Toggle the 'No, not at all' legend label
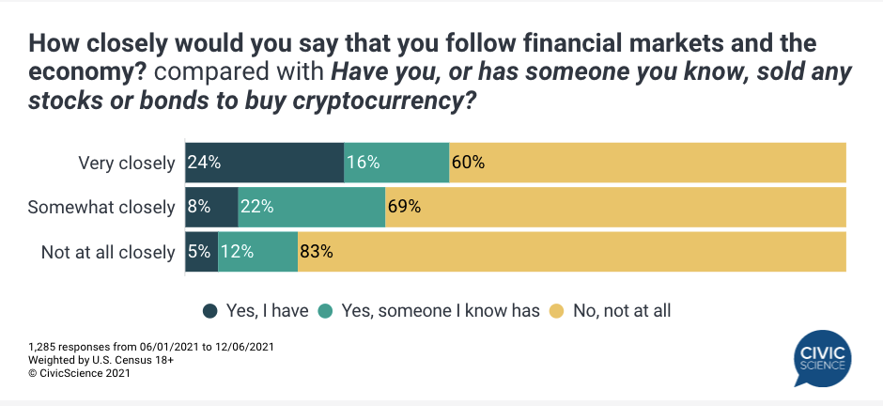Image resolution: width=883 pixels, height=406 pixels. (x=621, y=310)
